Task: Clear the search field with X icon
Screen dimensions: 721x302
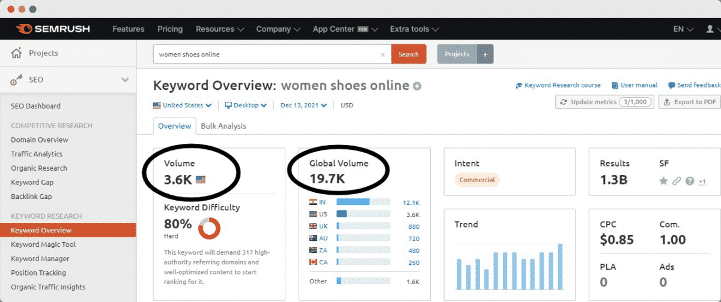Action: pyautogui.click(x=383, y=55)
